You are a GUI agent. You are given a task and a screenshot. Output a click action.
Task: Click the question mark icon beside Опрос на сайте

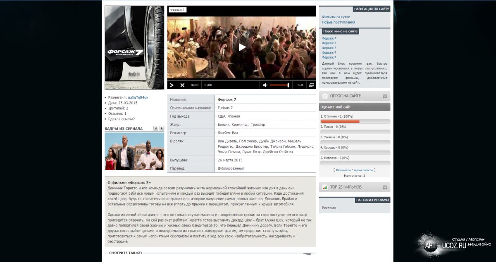[x=325, y=96]
